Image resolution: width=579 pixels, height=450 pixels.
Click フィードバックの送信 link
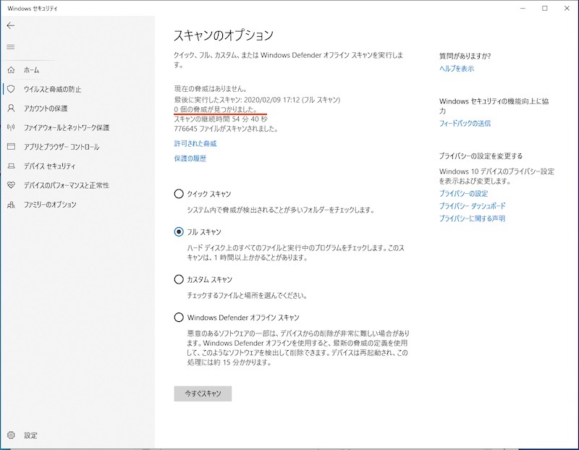(465, 123)
